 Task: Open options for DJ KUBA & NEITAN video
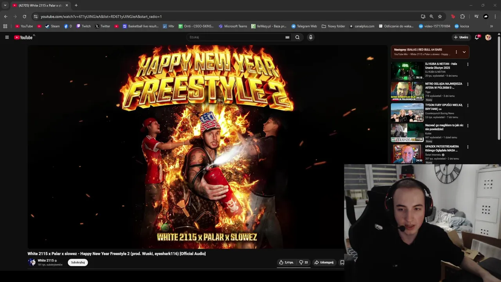pos(467,64)
